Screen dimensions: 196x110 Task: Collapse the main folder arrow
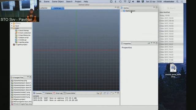pos(12,28)
